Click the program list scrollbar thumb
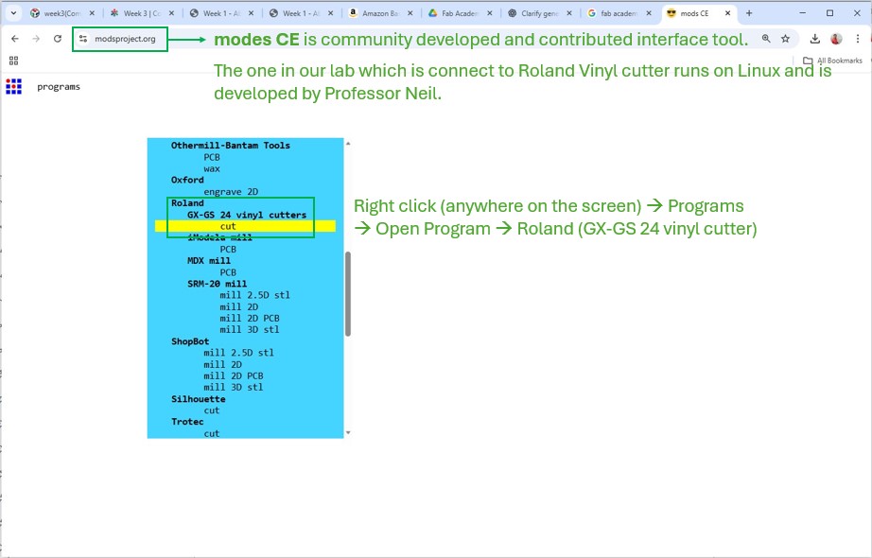The width and height of the screenshot is (872, 558). pyautogui.click(x=348, y=294)
